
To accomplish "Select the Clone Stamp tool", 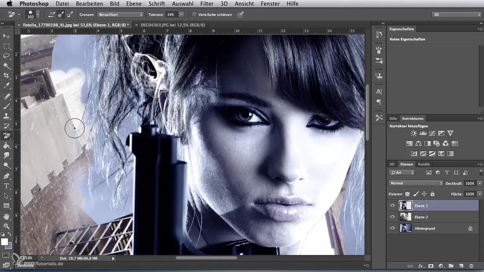I will (x=6, y=116).
